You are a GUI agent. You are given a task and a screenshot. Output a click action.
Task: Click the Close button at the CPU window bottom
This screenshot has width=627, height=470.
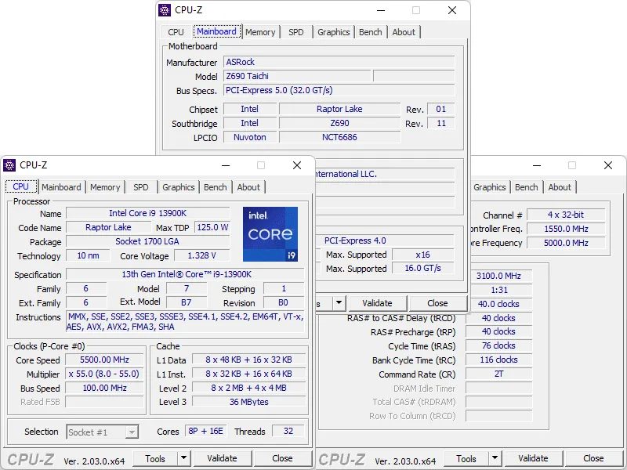pos(282,458)
